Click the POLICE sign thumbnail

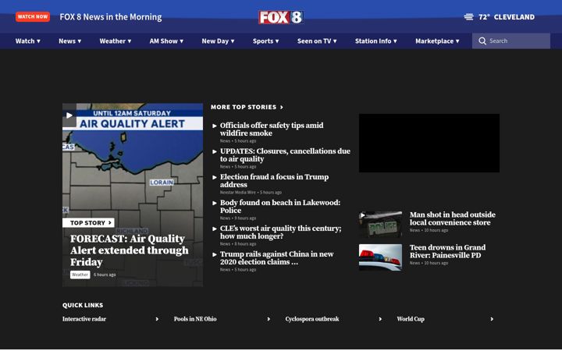point(380,225)
